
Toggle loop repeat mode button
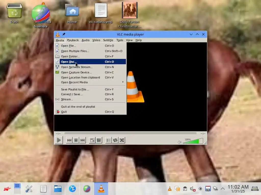click(x=115, y=140)
